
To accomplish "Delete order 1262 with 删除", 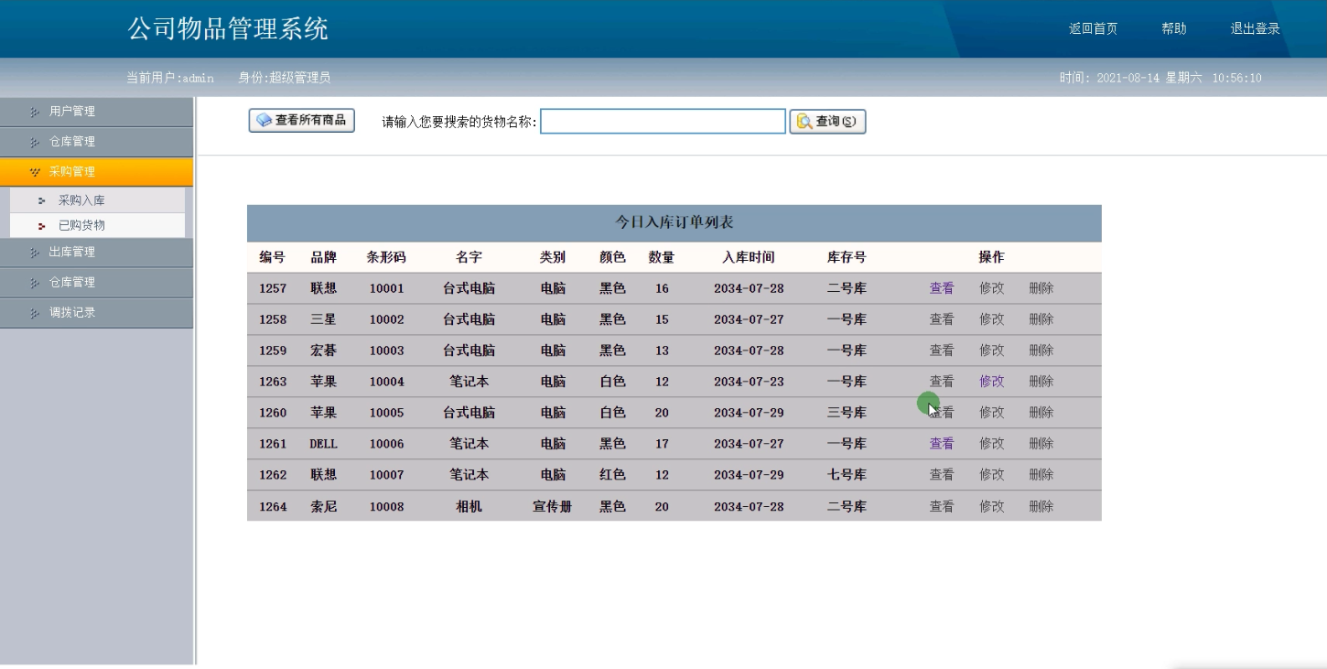I will pyautogui.click(x=1041, y=475).
